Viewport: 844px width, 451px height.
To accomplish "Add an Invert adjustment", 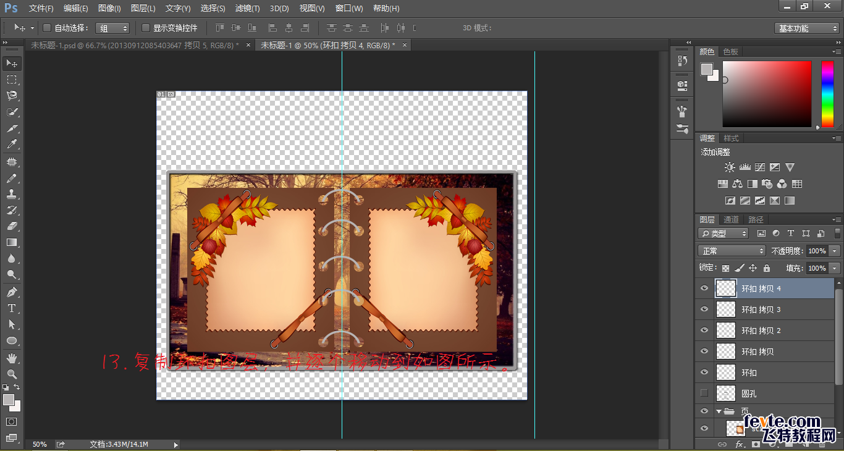I will pos(730,201).
